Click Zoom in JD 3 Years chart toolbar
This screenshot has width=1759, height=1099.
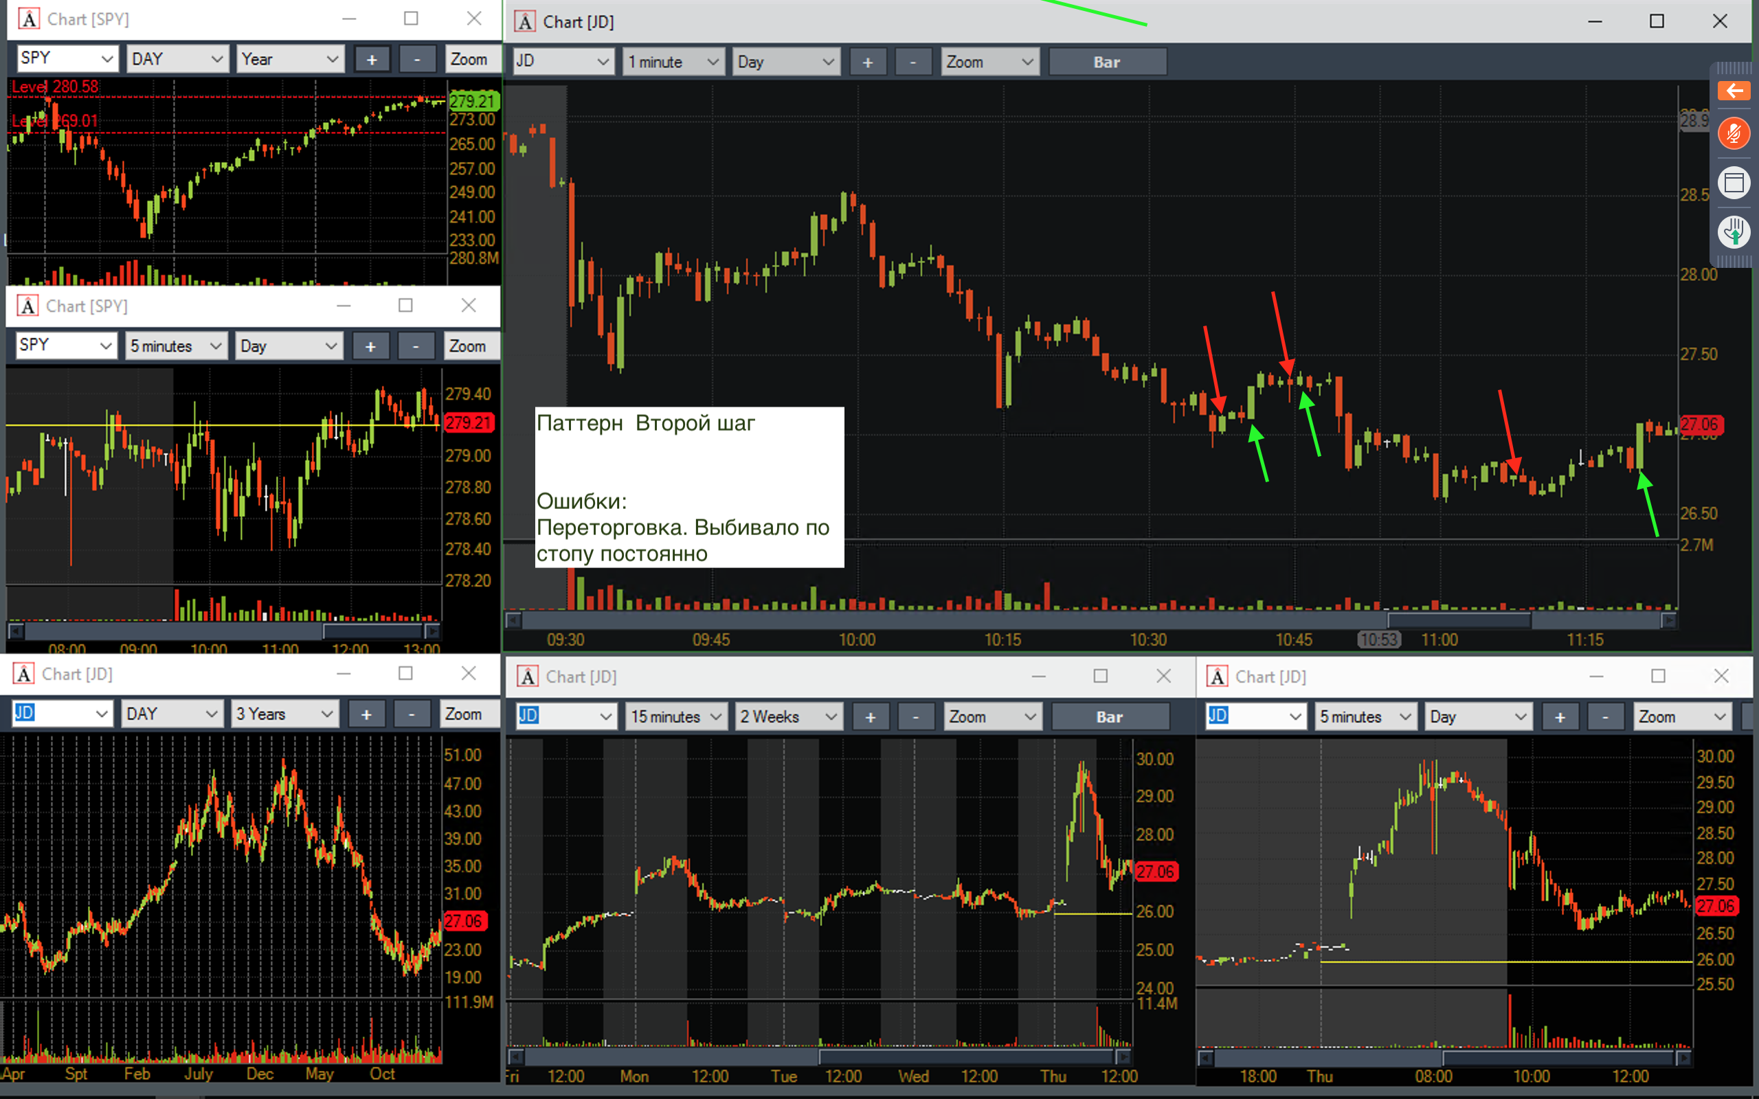pos(469,714)
